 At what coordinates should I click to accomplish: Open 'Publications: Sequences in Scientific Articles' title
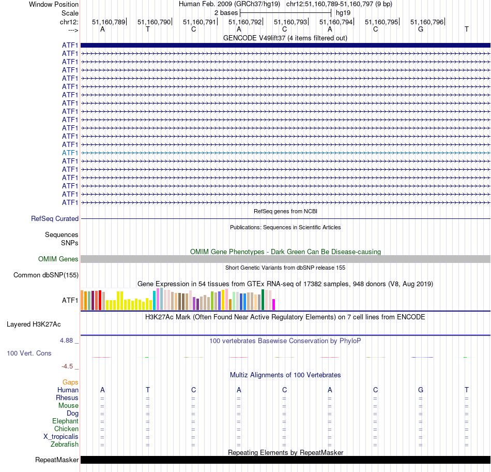tap(285, 227)
